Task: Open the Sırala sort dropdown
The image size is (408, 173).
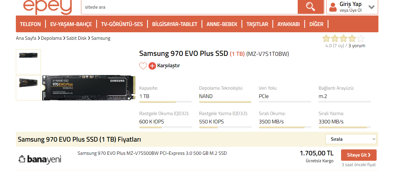Action: (x=351, y=139)
